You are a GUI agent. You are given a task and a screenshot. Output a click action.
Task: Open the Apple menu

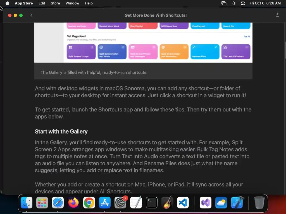tap(7, 3)
